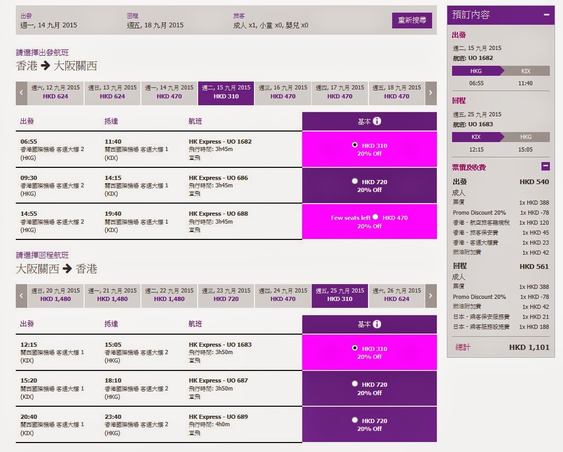The height and width of the screenshot is (452, 563).
Task: Go to previous outbound dates with left arrow
Action: pyautogui.click(x=22, y=92)
